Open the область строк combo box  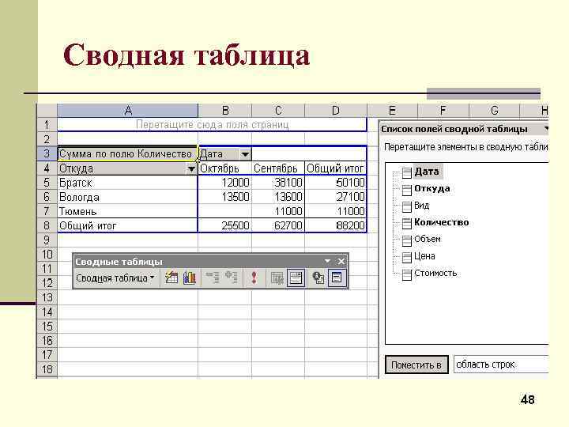click(x=501, y=365)
